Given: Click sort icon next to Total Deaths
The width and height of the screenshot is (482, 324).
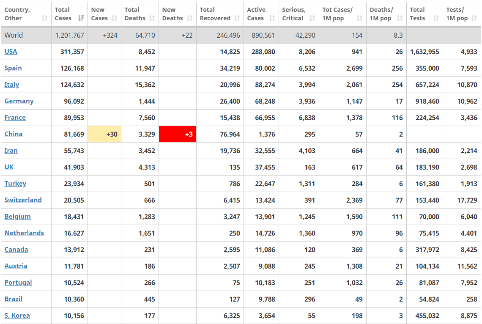Looking at the screenshot, I should pyautogui.click(x=152, y=18).
